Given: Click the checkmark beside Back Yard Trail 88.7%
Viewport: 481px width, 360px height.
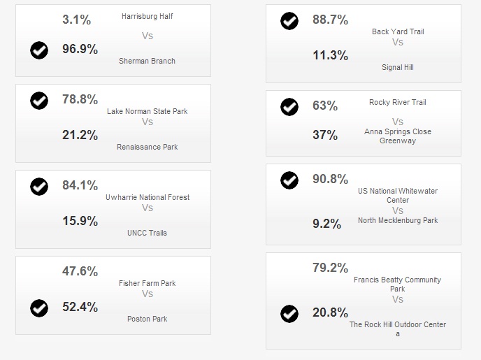Looking at the screenshot, I should click(x=289, y=21).
